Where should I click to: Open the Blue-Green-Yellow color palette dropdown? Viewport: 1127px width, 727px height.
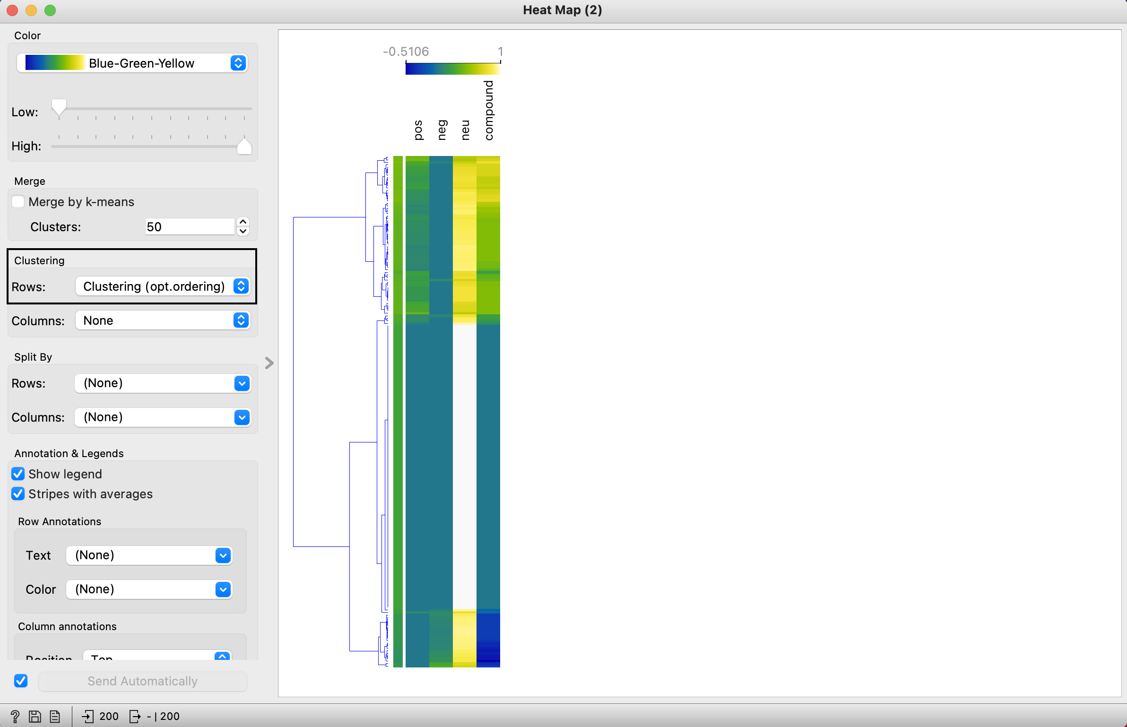(132, 63)
